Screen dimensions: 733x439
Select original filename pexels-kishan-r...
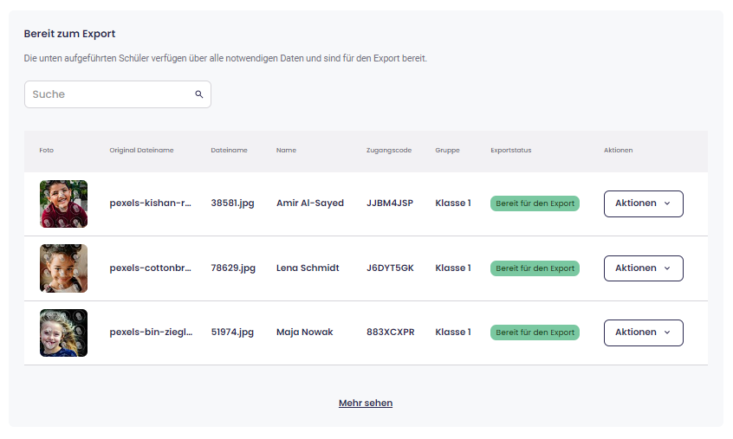[x=151, y=203]
